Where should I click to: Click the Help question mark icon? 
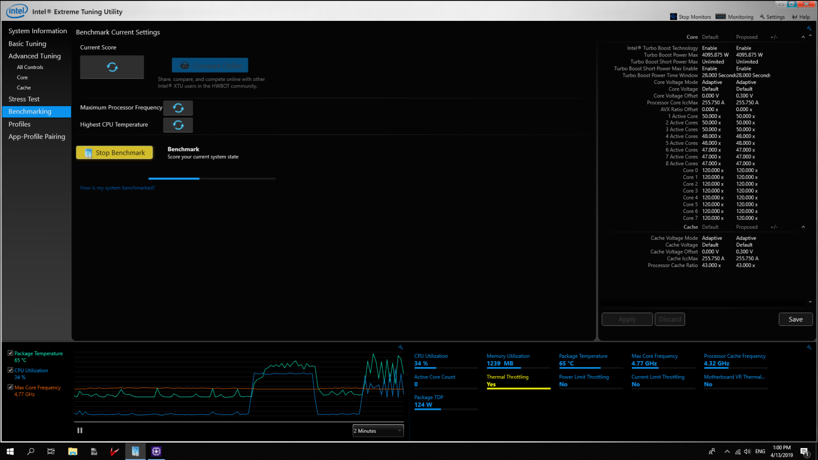click(795, 16)
